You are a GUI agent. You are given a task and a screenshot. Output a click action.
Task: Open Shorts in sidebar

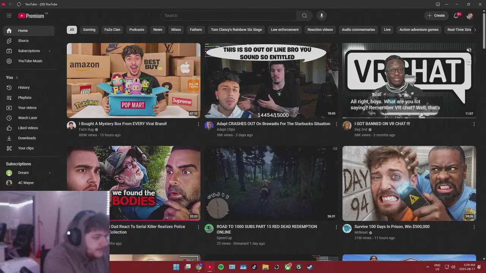tap(29, 41)
